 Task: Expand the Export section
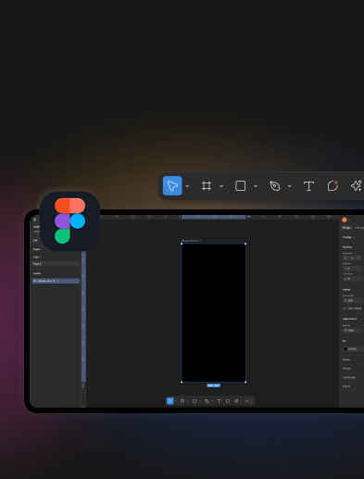(x=346, y=386)
